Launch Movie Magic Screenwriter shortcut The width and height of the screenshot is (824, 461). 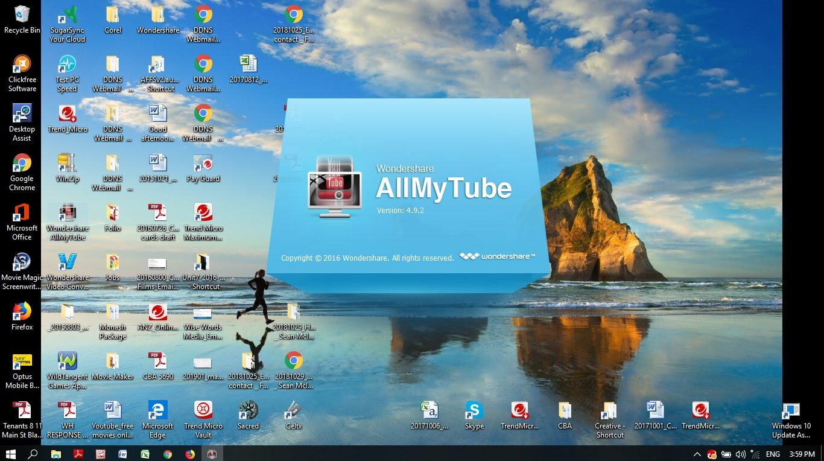(22, 272)
